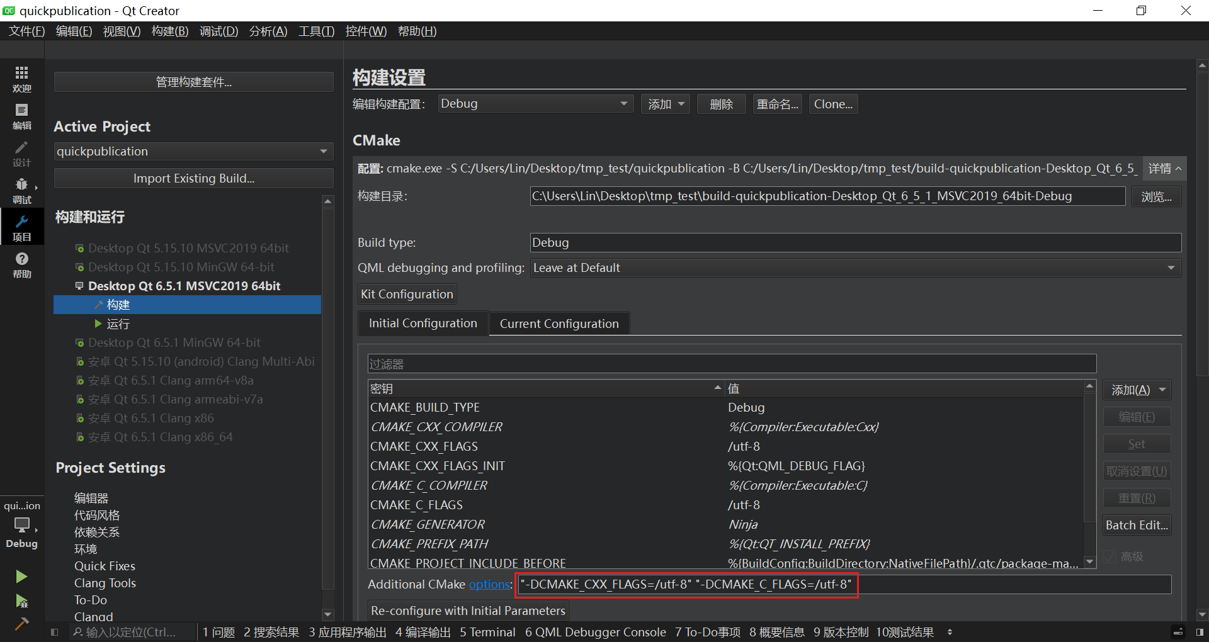Toggle the output pane progress details icon

[1178, 632]
